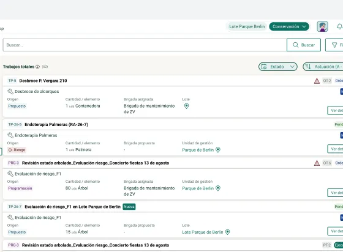Click the location pin beside Lote Parque de Berlín
This screenshot has height=252, width=343.
coord(227,232)
